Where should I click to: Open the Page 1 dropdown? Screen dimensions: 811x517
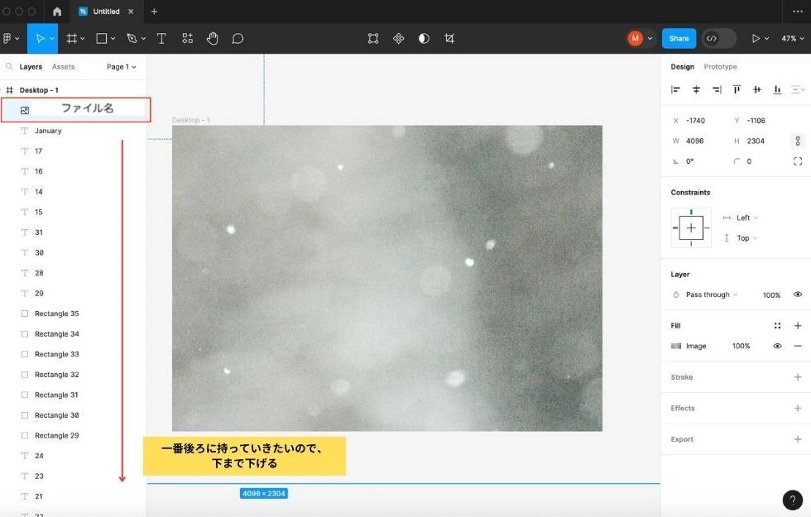coord(121,67)
